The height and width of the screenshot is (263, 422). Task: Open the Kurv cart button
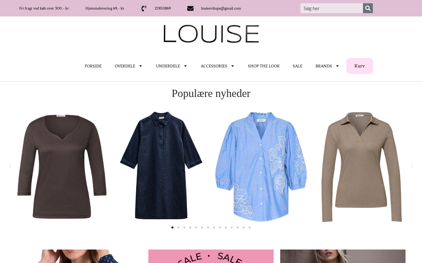tap(360, 66)
